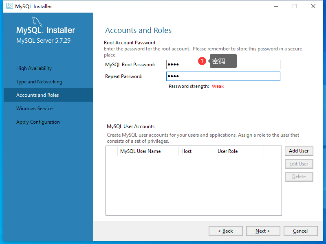Click the Delete button
The height and width of the screenshot is (244, 326).
coord(299,176)
